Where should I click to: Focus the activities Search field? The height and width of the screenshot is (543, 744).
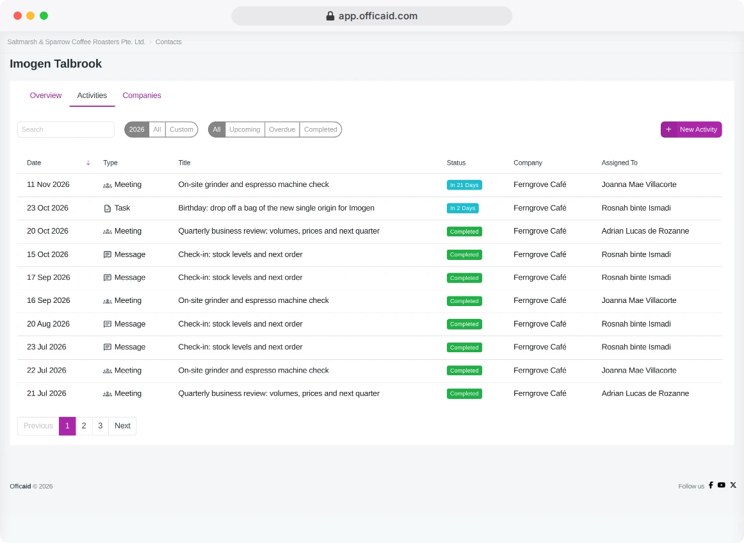pos(66,129)
